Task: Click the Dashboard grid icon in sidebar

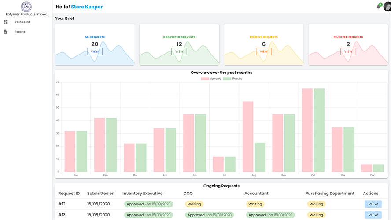Action: click(x=6, y=22)
